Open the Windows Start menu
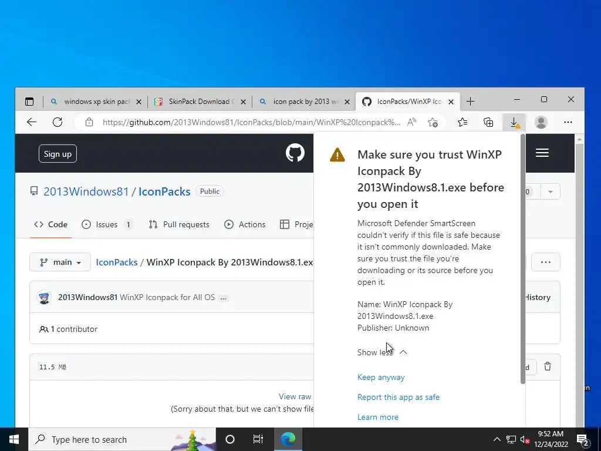 (x=14, y=439)
